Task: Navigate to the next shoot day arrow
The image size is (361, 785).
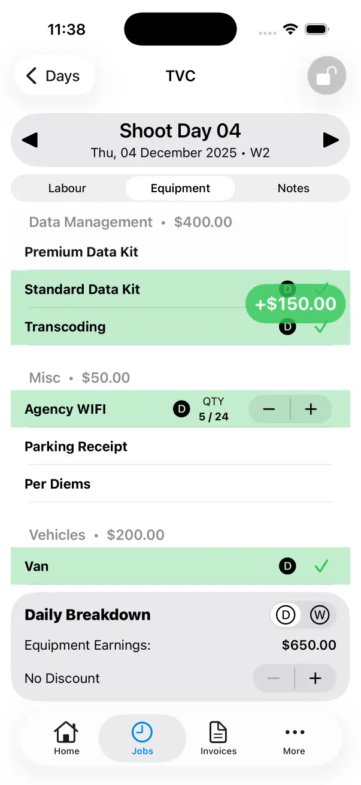Action: (331, 140)
